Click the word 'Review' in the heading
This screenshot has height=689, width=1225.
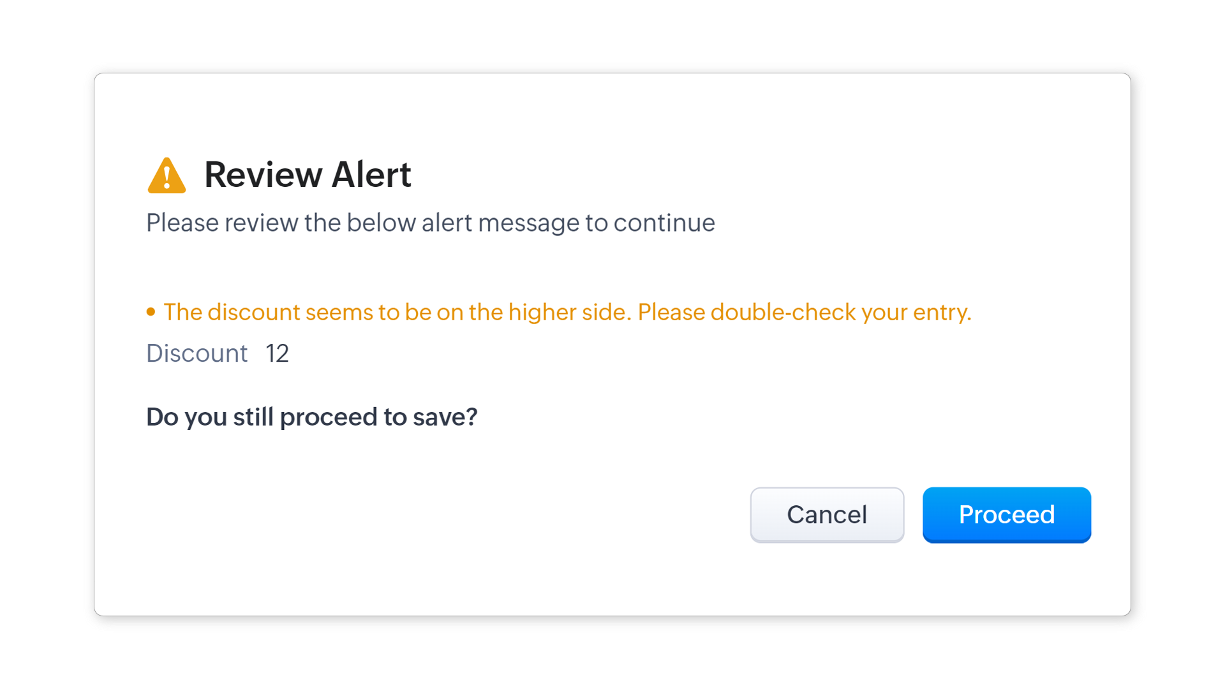263,175
